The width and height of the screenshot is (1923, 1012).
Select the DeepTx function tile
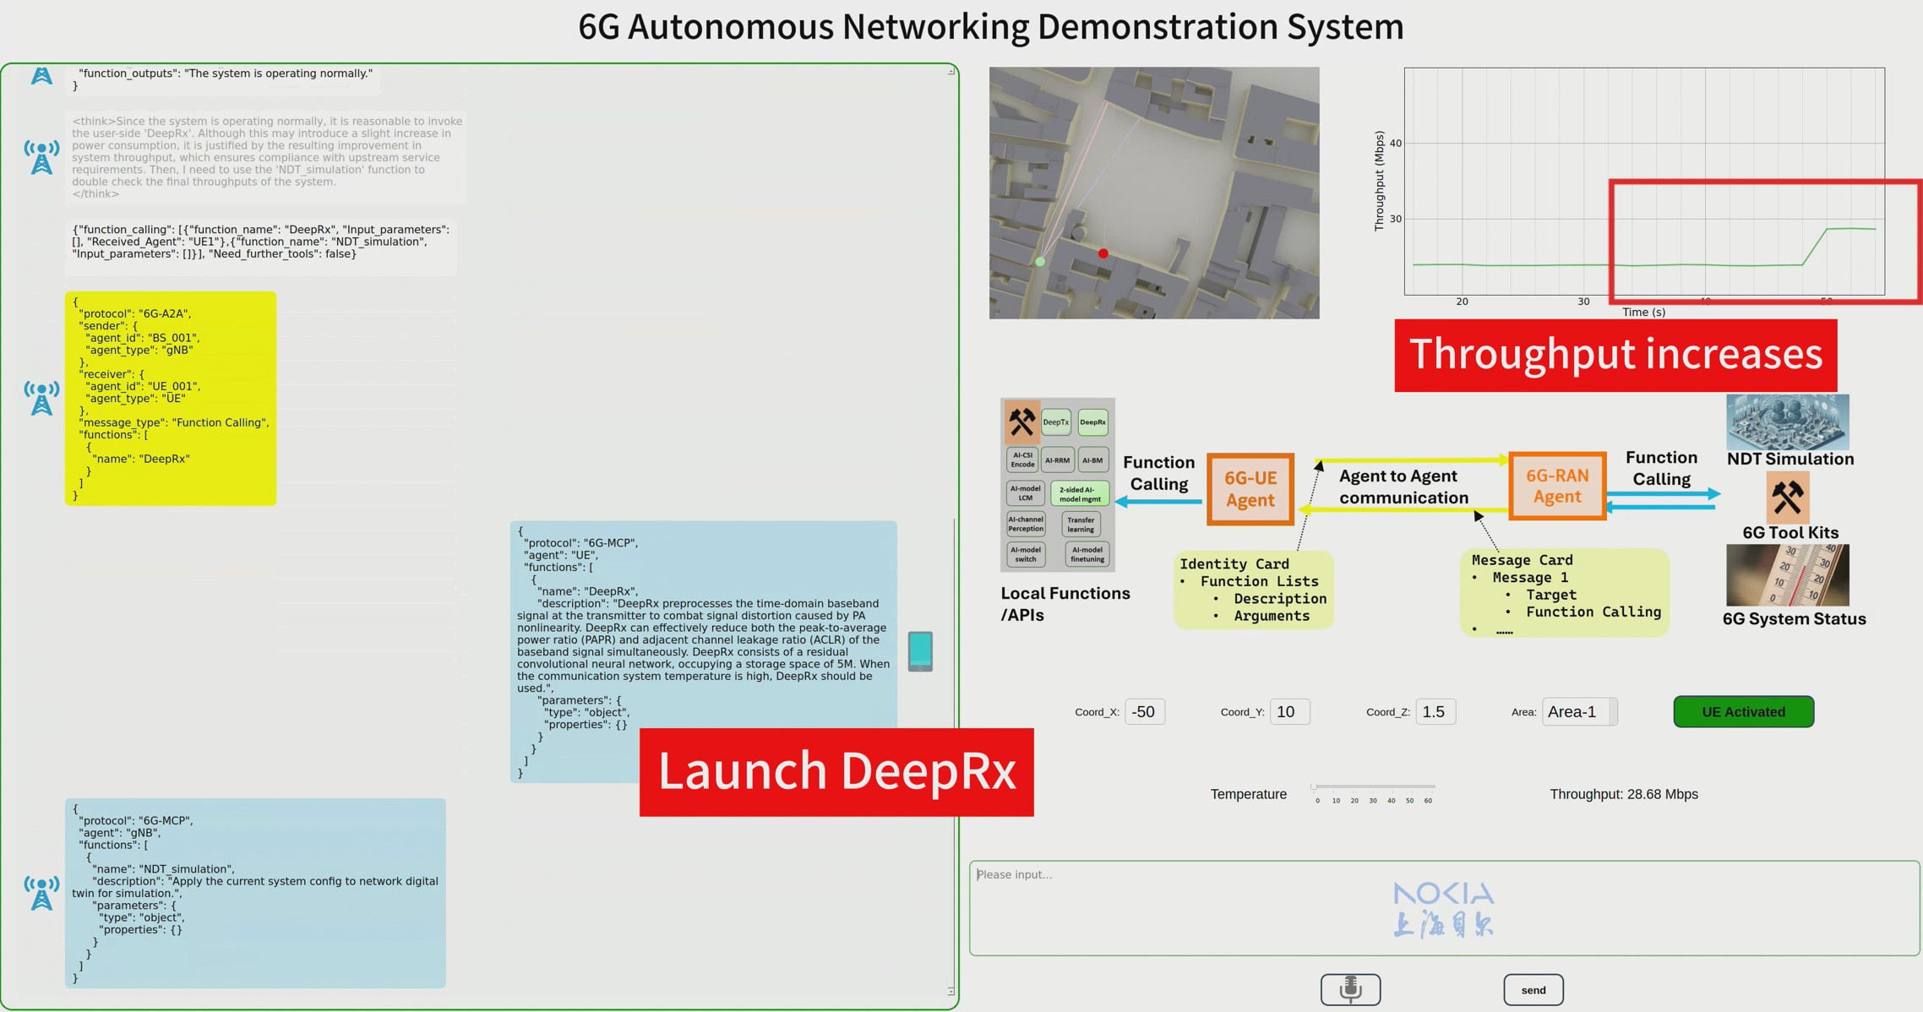pyautogui.click(x=1055, y=422)
